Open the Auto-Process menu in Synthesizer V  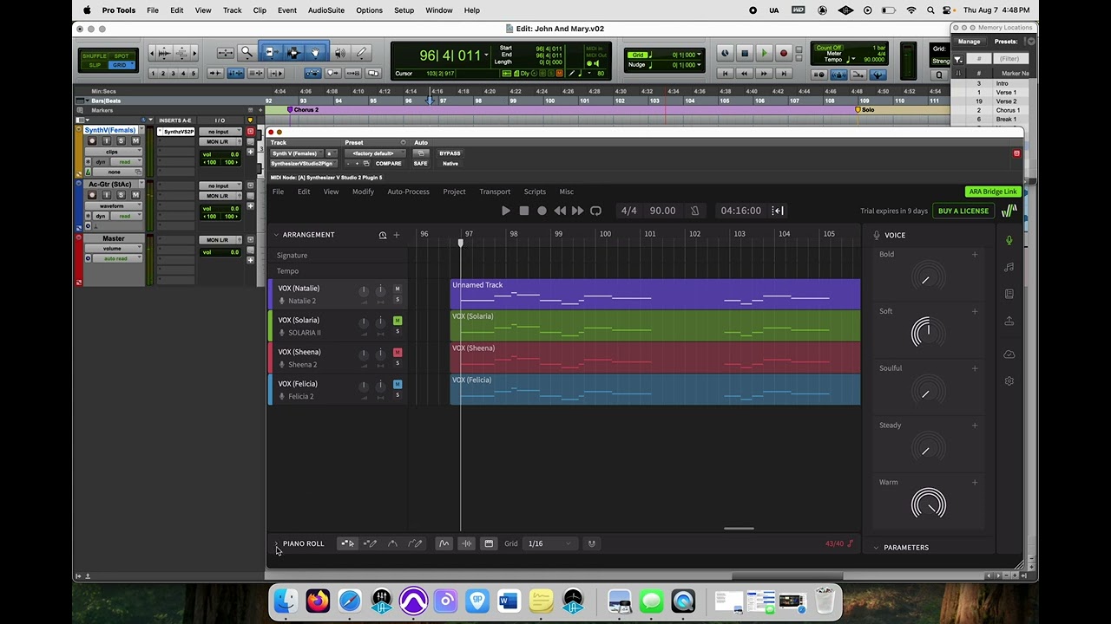pos(408,192)
